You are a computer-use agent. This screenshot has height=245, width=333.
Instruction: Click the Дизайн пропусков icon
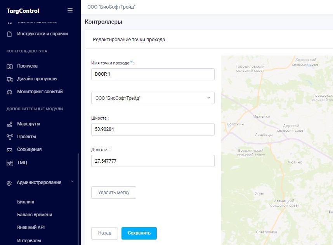coord(10,79)
